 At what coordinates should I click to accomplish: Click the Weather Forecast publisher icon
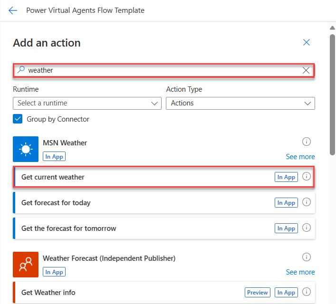tap(26, 265)
